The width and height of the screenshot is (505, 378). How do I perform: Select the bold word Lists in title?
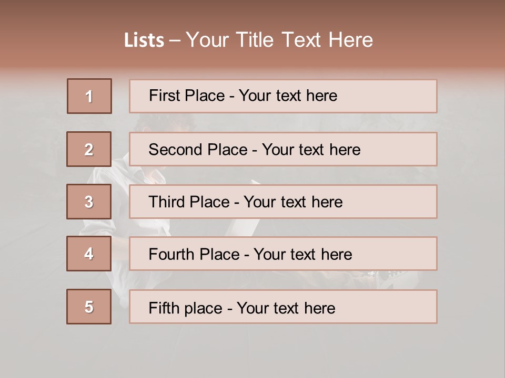pyautogui.click(x=144, y=40)
